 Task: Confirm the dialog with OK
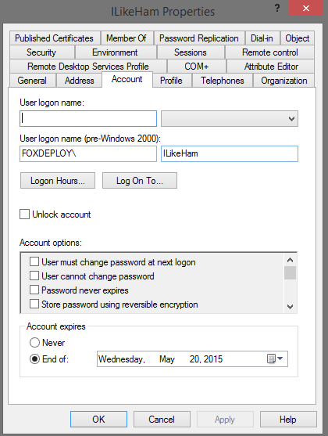click(98, 420)
